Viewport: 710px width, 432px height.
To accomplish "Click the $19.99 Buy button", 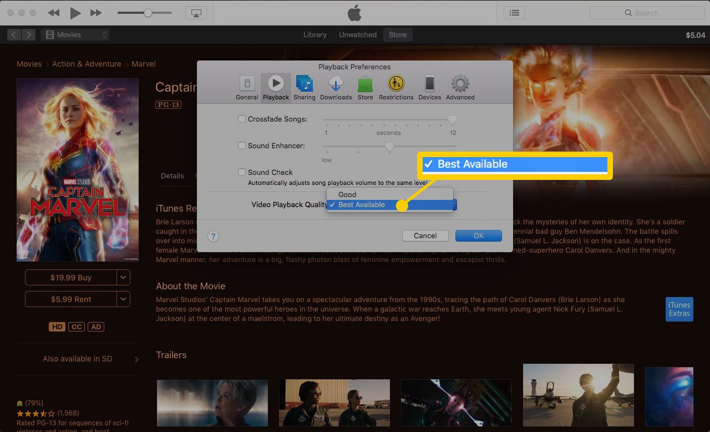I will pyautogui.click(x=71, y=277).
